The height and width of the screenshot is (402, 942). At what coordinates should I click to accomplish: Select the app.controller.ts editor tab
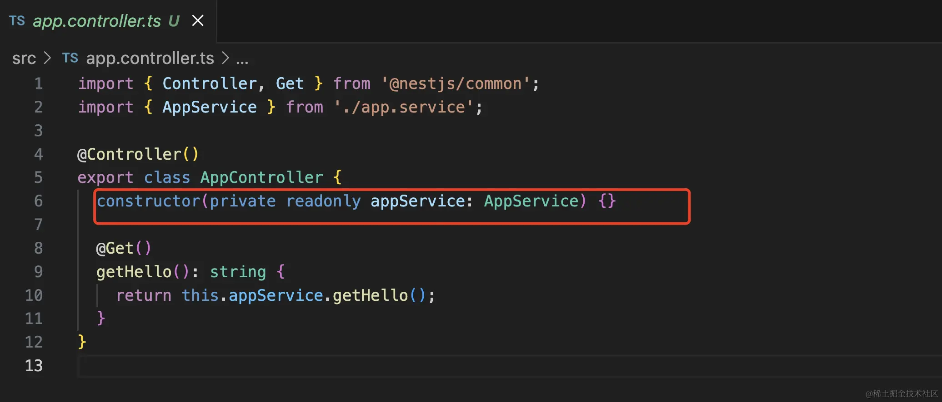tap(108, 21)
